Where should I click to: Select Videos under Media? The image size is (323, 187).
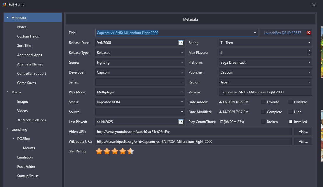[22, 111]
